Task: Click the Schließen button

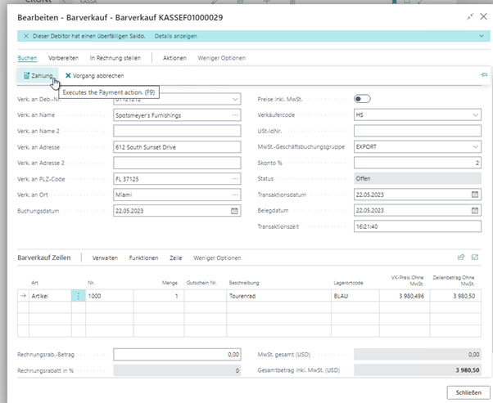Action: 468,392
